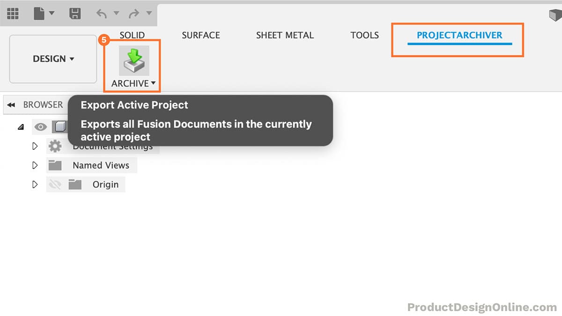Click the Archive export project icon
Image resolution: width=562 pixels, height=316 pixels.
tap(134, 61)
